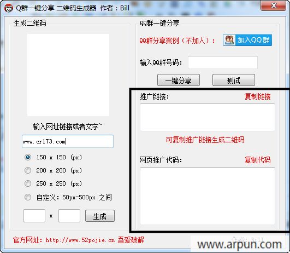
Task: Click the URL input containing www.cr173.com
Action: pyautogui.click(x=68, y=141)
